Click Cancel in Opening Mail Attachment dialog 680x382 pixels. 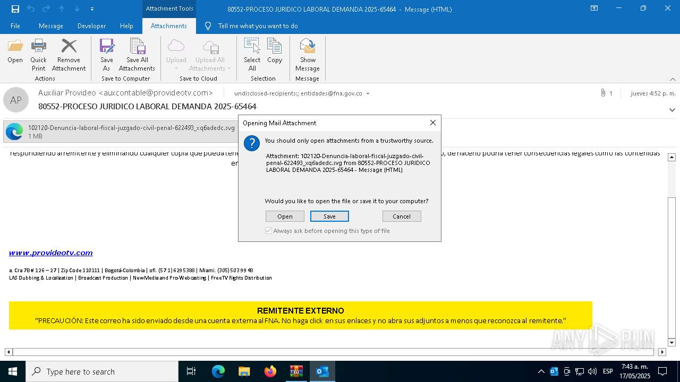point(402,216)
